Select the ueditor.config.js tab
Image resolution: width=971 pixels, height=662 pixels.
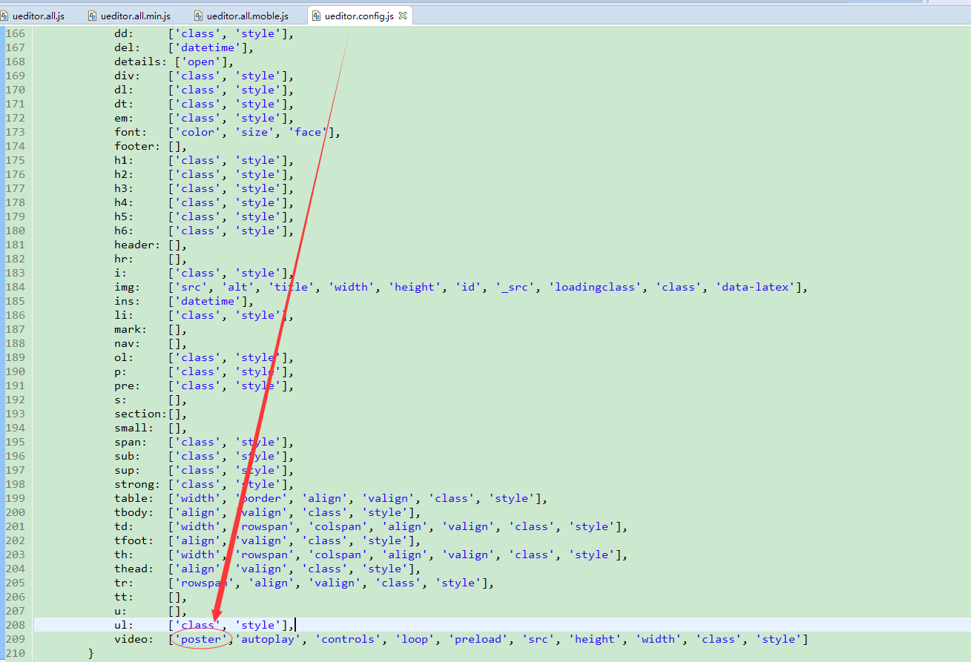tap(359, 16)
